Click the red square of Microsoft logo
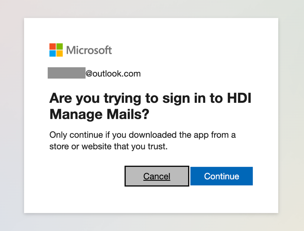The image size is (304, 231). 53,47
